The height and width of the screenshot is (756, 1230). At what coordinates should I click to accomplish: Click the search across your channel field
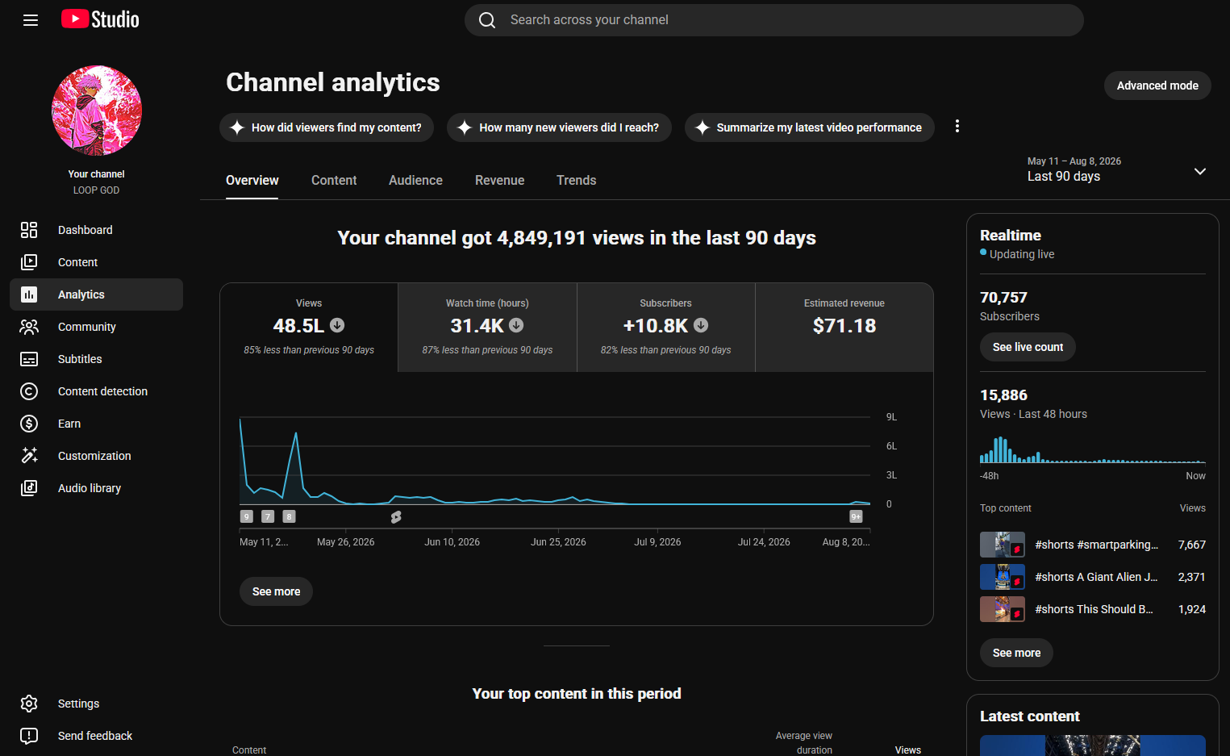tap(773, 20)
